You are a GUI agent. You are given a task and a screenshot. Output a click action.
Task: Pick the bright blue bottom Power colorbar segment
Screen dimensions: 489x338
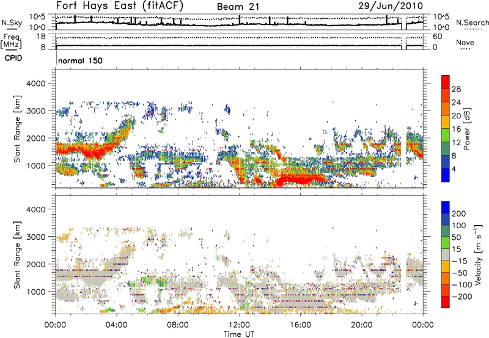point(446,175)
